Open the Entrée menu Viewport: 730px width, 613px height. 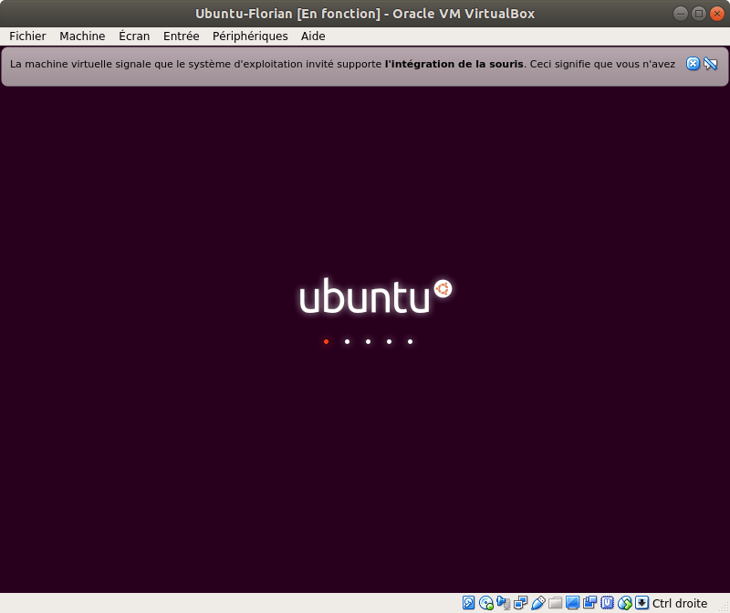181,36
